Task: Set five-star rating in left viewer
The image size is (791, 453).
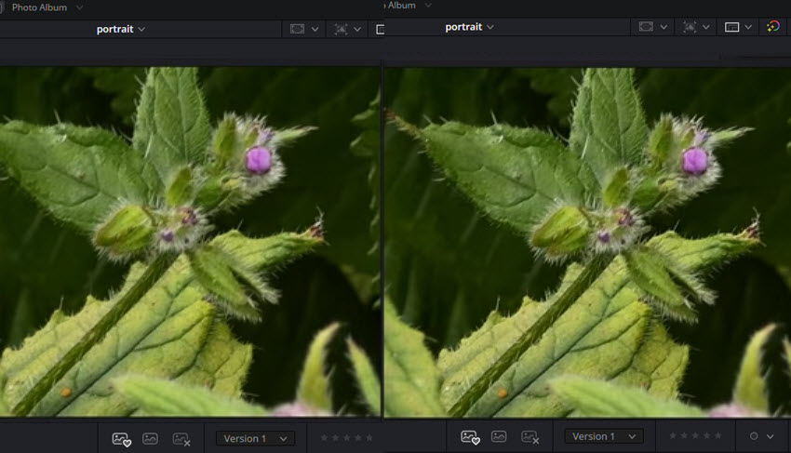Action: 369,438
